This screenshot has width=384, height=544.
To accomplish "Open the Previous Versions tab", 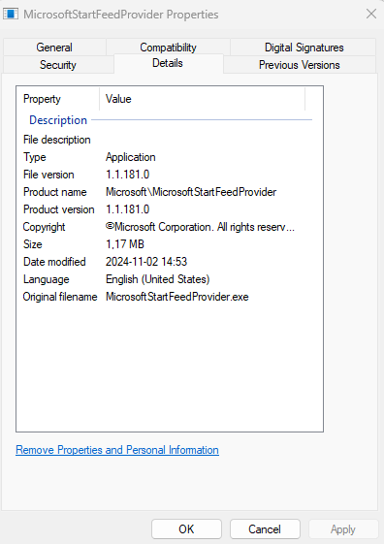I will (x=300, y=65).
